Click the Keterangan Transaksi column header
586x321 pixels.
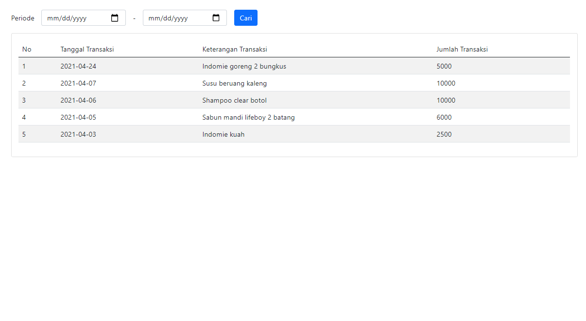click(x=235, y=49)
